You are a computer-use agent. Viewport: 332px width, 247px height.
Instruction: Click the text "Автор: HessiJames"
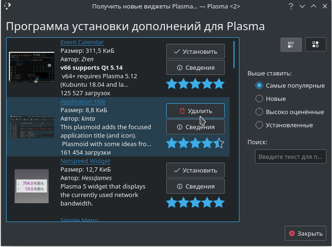pos(86,178)
